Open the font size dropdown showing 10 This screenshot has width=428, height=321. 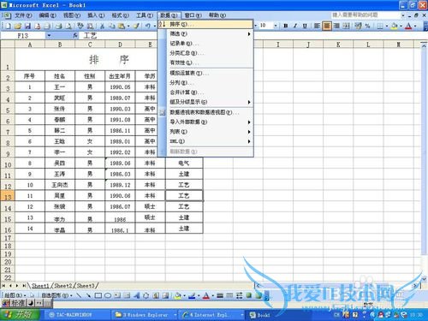[276, 26]
